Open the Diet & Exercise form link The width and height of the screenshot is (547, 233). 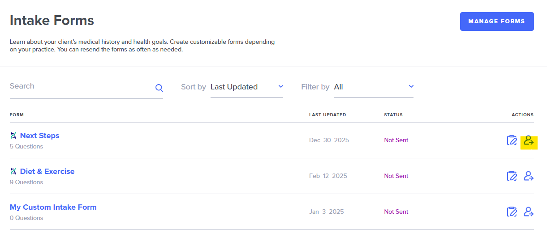coord(47,171)
